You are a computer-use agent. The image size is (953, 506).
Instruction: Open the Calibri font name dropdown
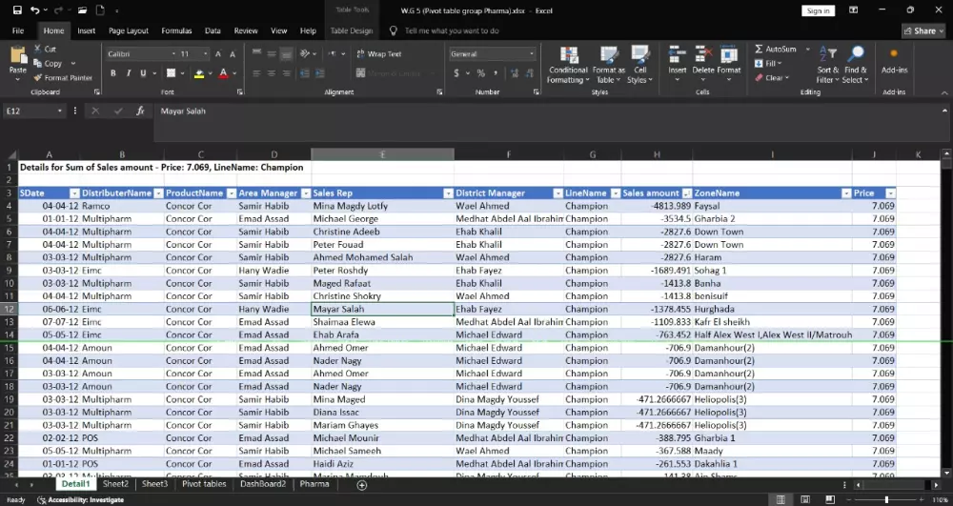coord(173,54)
